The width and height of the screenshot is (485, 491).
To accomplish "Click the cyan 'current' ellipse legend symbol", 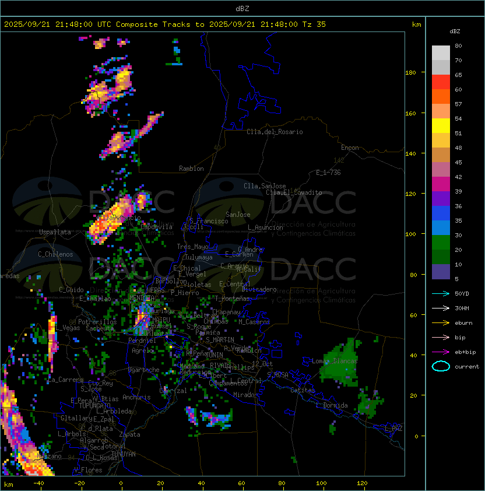I will 441,366.
